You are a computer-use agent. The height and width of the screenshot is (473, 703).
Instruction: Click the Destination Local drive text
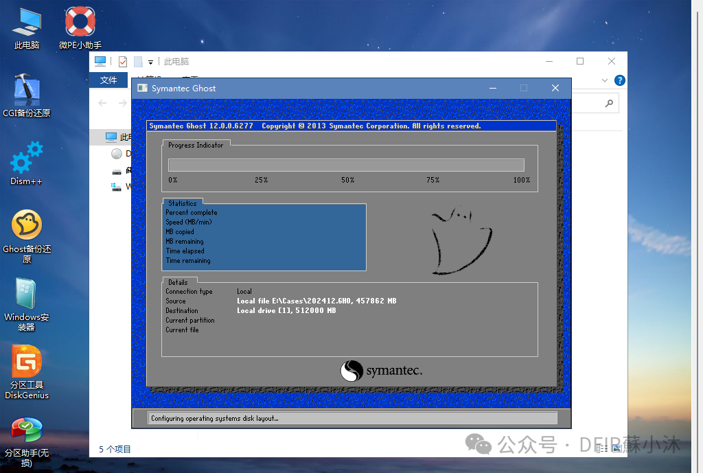(286, 310)
